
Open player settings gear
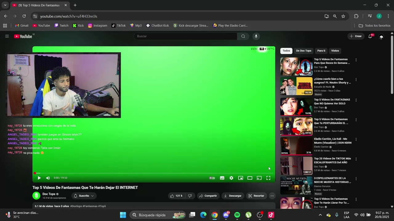[231, 178]
